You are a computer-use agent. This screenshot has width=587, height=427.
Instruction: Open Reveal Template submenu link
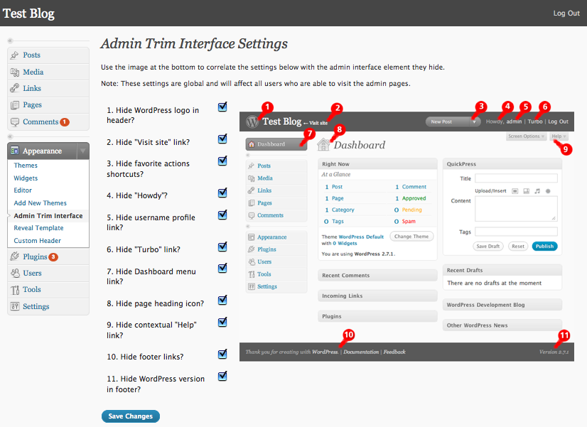coord(38,228)
